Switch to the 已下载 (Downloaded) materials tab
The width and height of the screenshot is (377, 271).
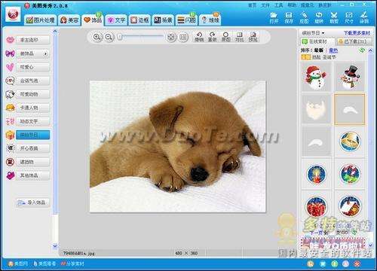coord(354,41)
